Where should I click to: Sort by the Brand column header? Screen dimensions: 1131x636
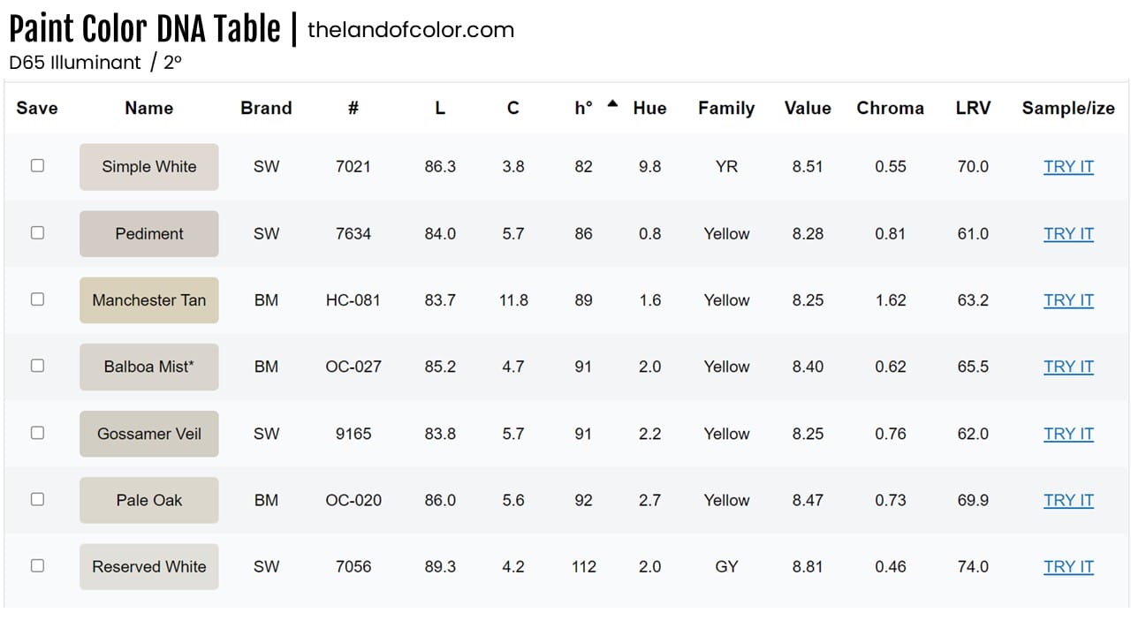coord(266,109)
